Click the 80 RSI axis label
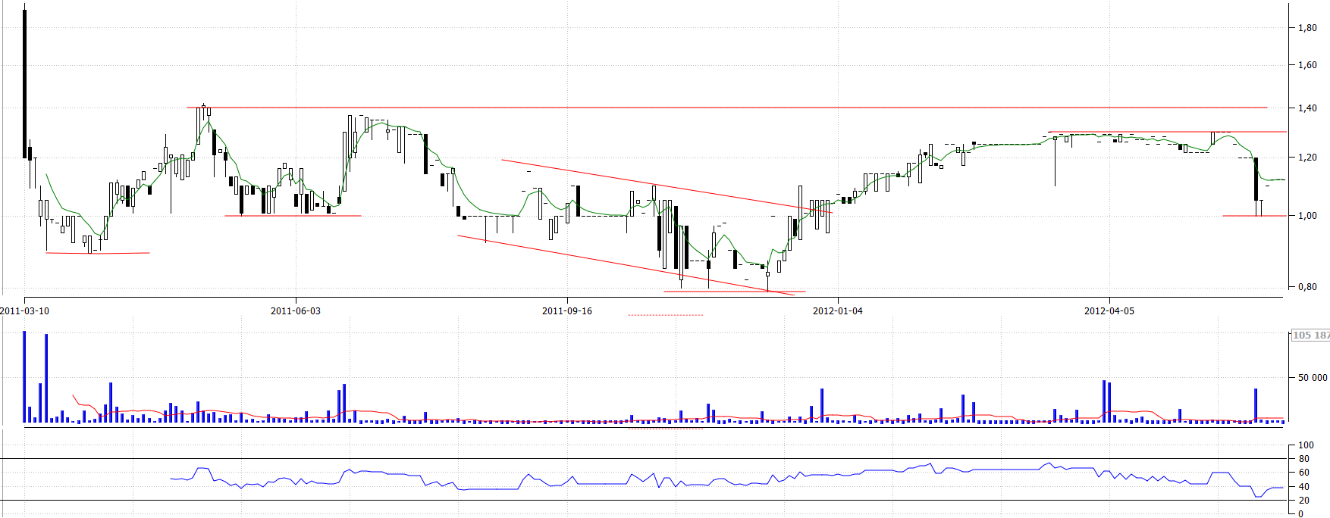 tap(1303, 459)
